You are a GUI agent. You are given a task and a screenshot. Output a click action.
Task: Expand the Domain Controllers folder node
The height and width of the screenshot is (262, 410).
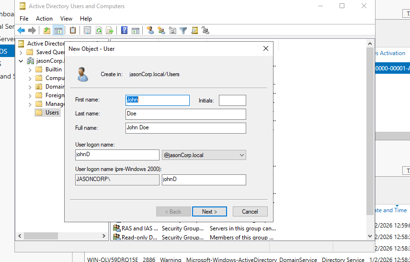30,87
